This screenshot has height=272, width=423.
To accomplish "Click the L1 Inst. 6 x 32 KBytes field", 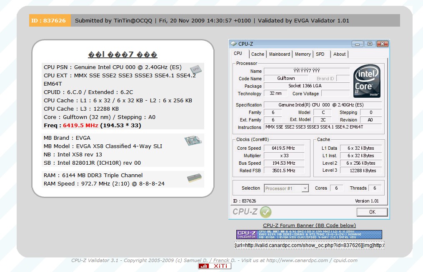I will coord(361,156).
